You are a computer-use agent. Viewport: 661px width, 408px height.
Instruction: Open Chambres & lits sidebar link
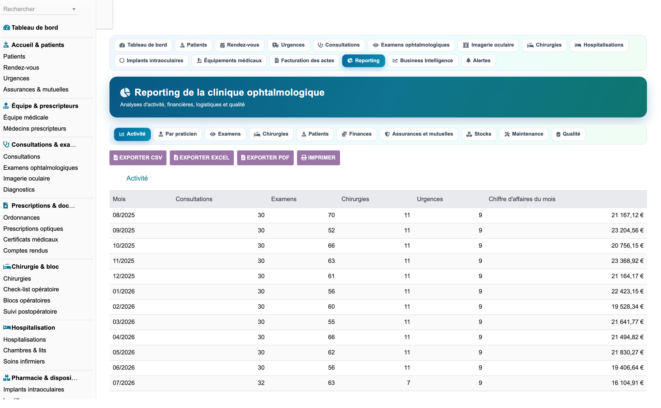tap(25, 350)
